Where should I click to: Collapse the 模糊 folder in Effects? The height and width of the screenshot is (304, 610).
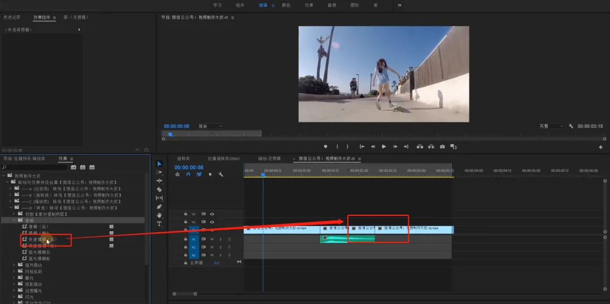[14, 220]
